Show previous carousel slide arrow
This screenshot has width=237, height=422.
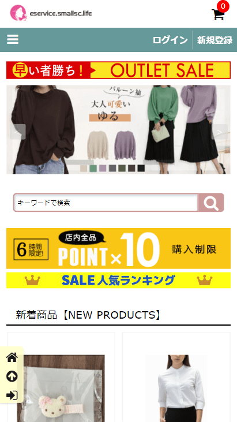(x=18, y=132)
